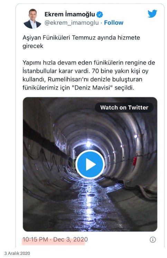Click the Ekrem İmamoğlu display name
The width and height of the screenshot is (167, 258).
69,15
